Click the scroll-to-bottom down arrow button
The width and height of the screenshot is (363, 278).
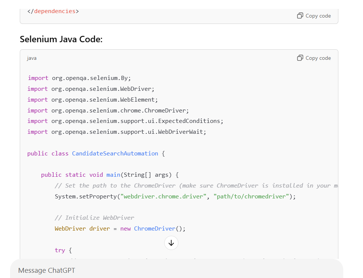pyautogui.click(x=171, y=243)
